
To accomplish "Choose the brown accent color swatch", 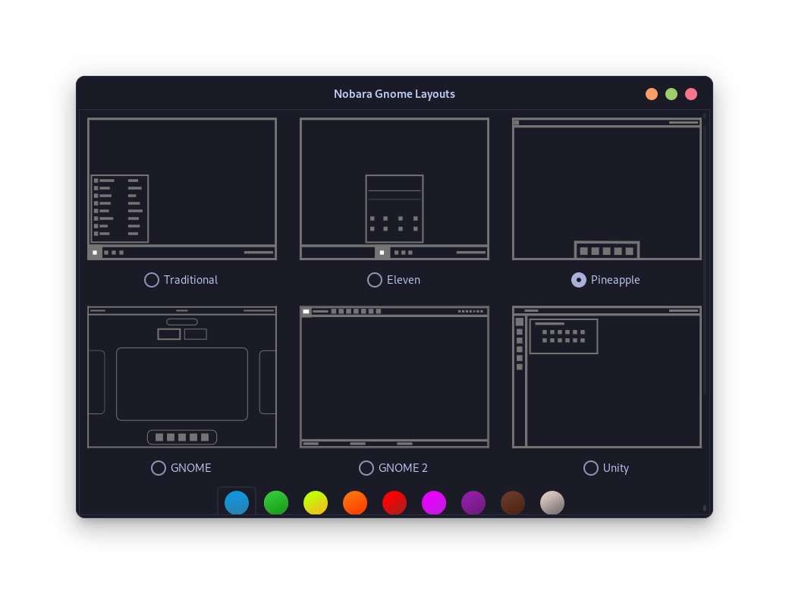I will coord(513,502).
